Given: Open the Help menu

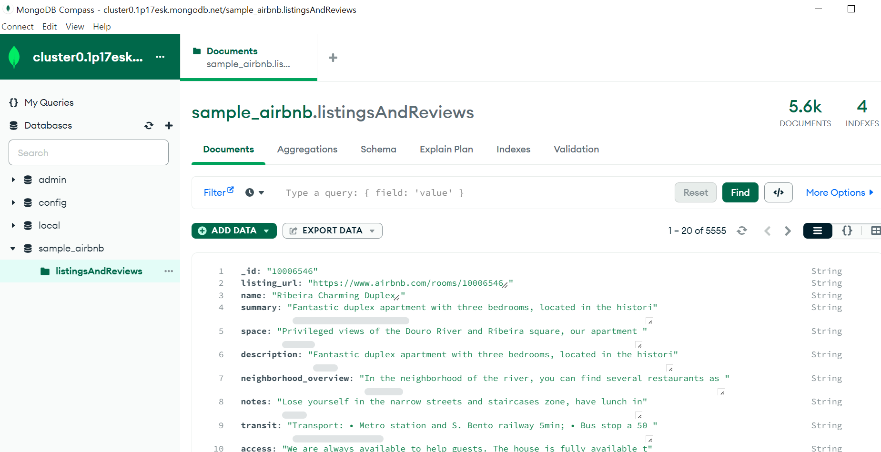Looking at the screenshot, I should [102, 27].
